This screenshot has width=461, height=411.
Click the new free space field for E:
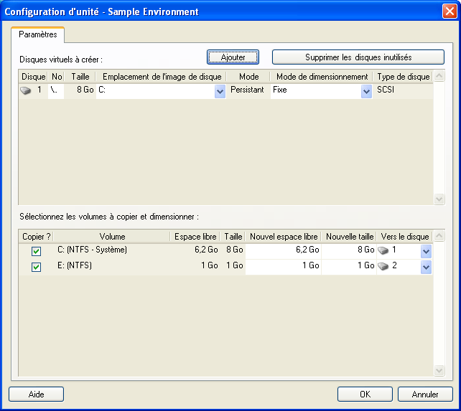click(x=284, y=267)
